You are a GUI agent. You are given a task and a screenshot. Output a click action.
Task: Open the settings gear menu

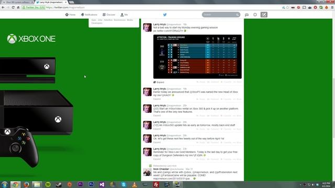pyautogui.click(x=255, y=15)
